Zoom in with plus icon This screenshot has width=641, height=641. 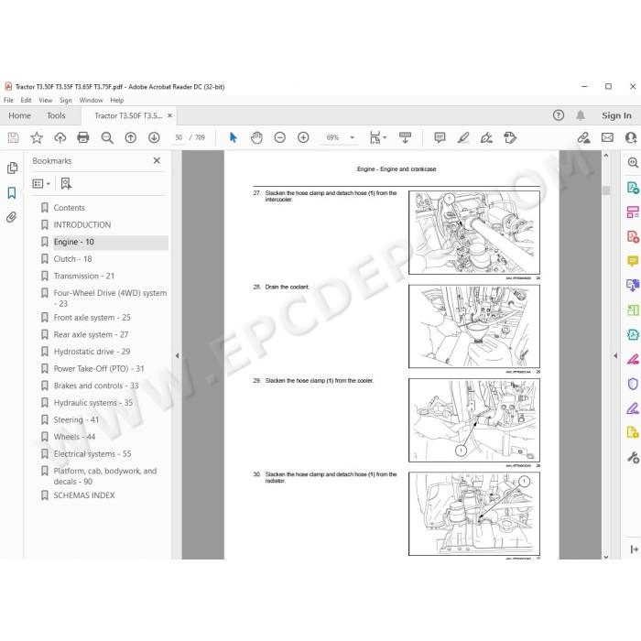click(303, 137)
